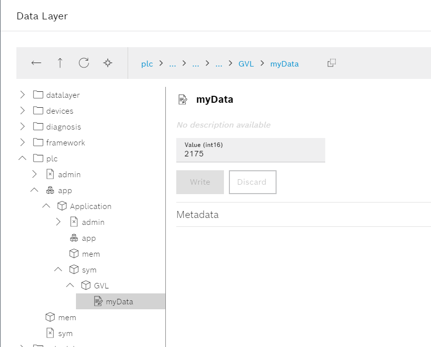Click the myData node icon in tree
The image size is (431, 347).
click(98, 301)
